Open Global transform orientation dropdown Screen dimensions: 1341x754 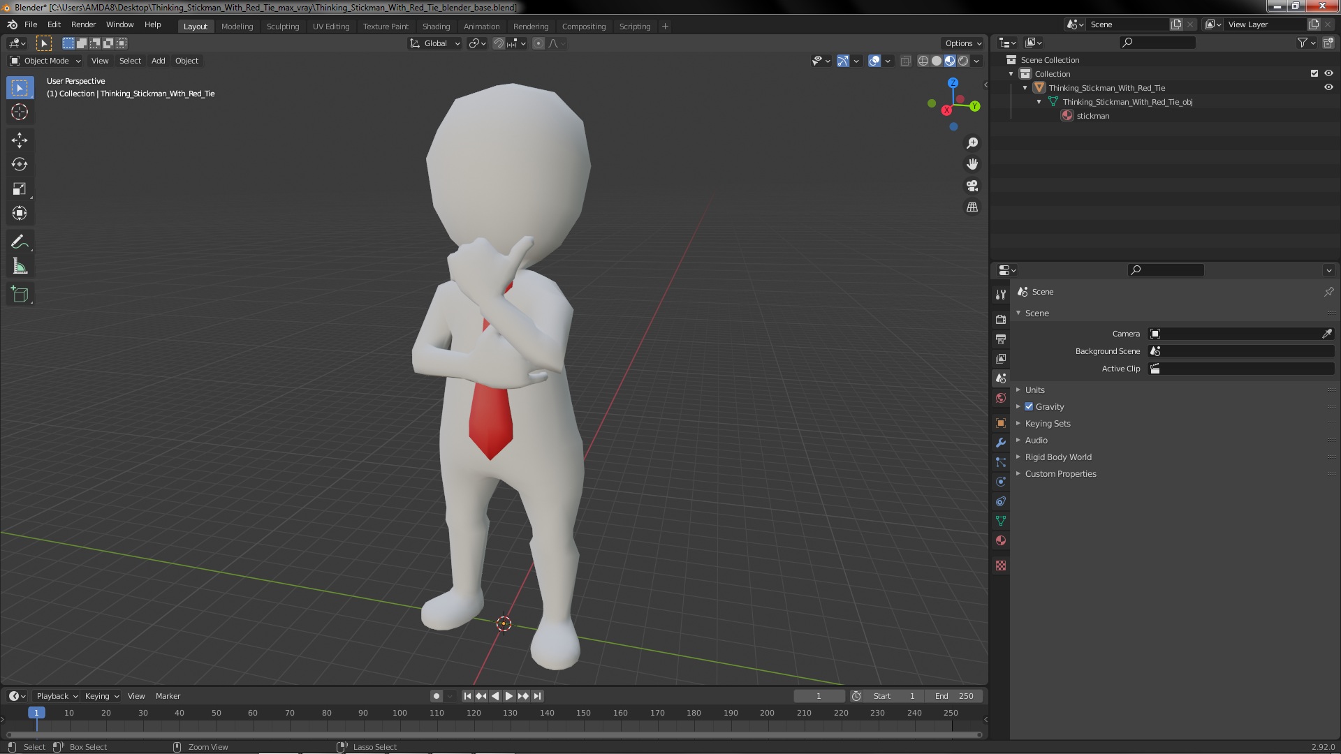[435, 43]
